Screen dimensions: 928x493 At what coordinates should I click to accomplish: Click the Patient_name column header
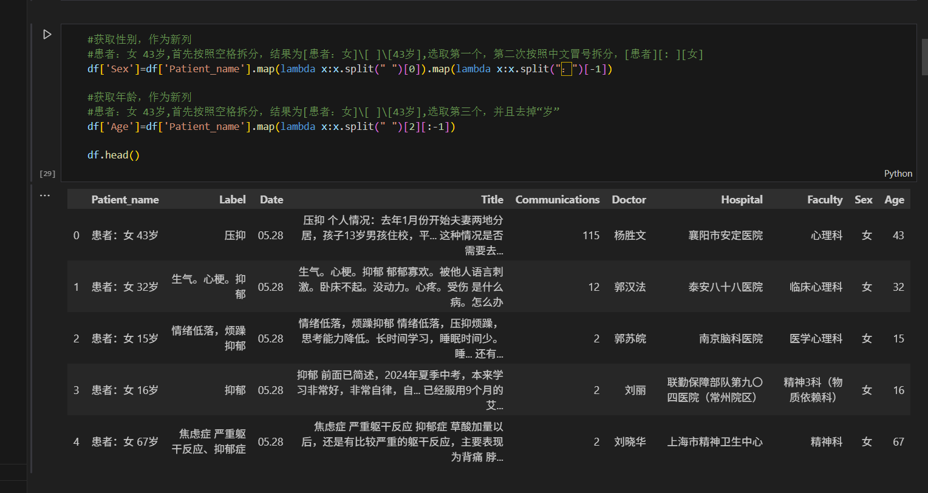125,200
